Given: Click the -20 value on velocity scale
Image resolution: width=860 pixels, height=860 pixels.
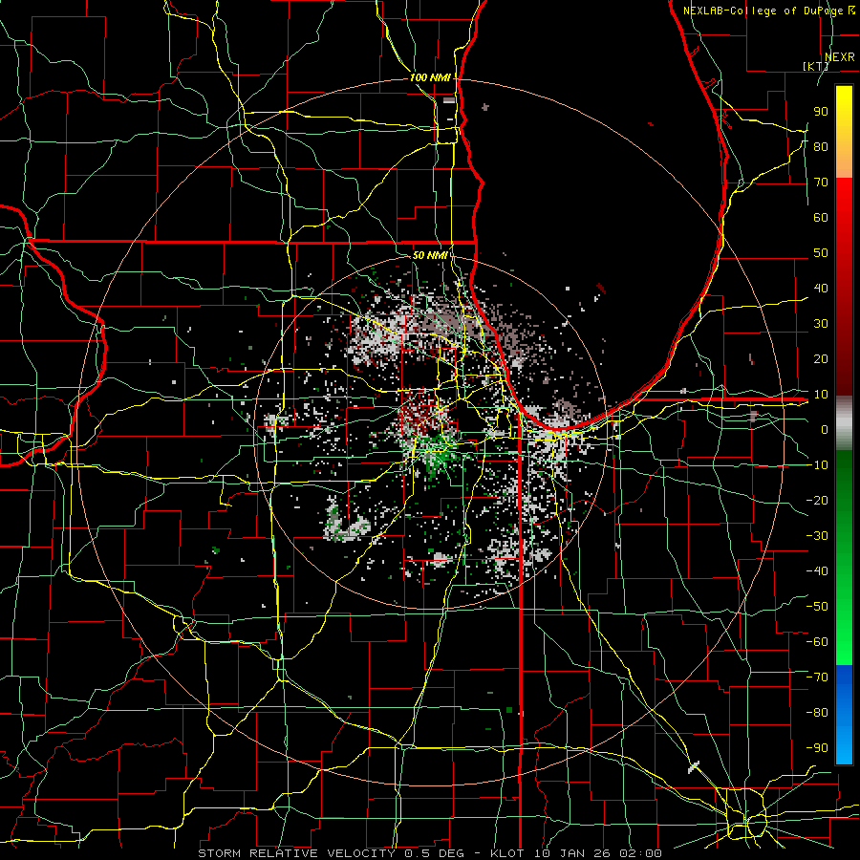Looking at the screenshot, I should [x=817, y=500].
